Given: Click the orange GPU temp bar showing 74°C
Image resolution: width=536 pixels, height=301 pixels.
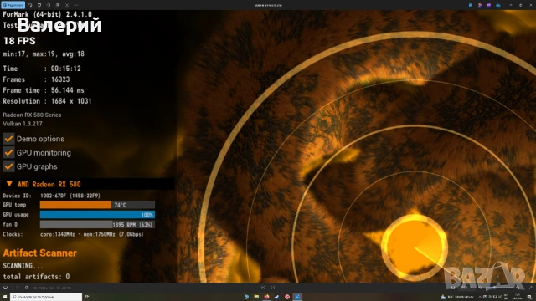Looking at the screenshot, I should pyautogui.click(x=97, y=205).
